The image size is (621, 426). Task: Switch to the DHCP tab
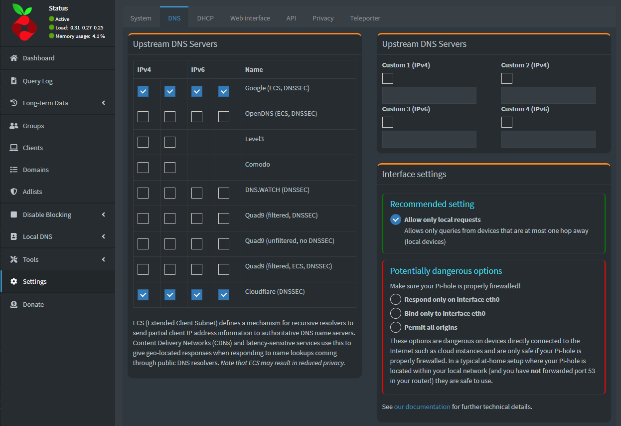click(205, 18)
